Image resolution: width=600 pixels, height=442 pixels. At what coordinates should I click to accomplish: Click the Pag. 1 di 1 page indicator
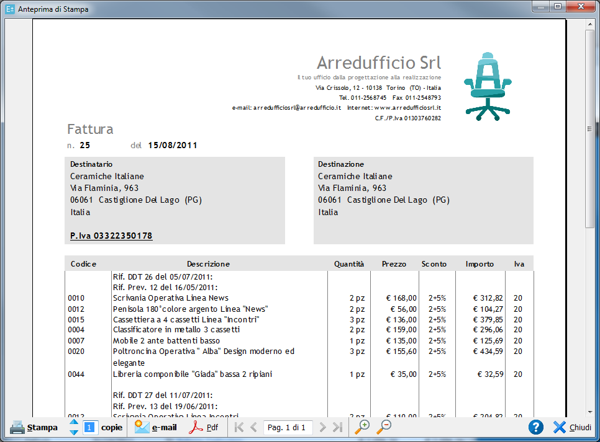point(286,427)
